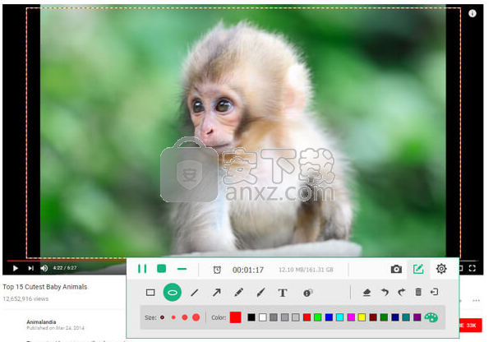This screenshot has height=342, width=498.
Task: Open video info card icon
Action: tap(473, 13)
